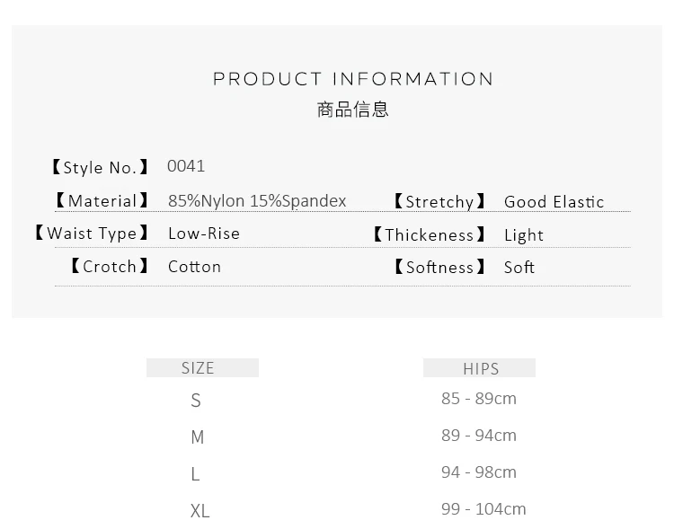674x529 pixels.
Task: Click the Stretchy label
Action: tap(439, 201)
